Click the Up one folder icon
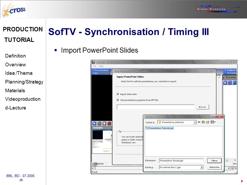 tap(203, 122)
